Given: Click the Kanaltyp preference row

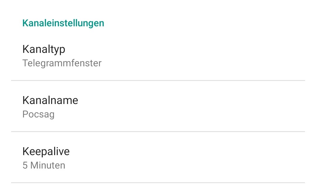Looking at the screenshot, I should point(158,55).
